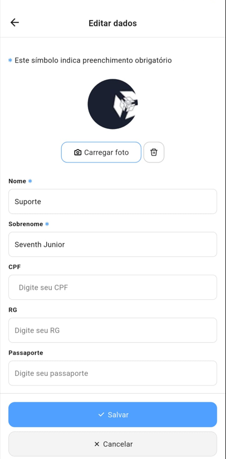Go back using the arrow icon
Viewport: 226px width, 459px height.
point(14,22)
